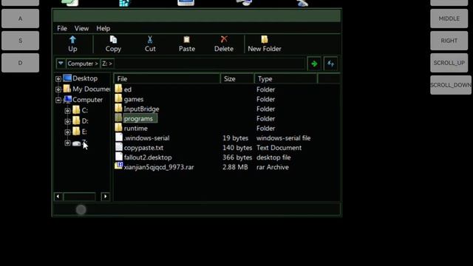Select the ed folder icon
Image resolution: width=473 pixels, height=266 pixels.
pyautogui.click(x=118, y=89)
